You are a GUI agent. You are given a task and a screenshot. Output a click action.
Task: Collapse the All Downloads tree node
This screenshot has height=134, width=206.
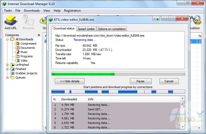coord(7,39)
